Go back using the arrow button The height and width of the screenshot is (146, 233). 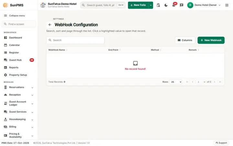coord(50,25)
